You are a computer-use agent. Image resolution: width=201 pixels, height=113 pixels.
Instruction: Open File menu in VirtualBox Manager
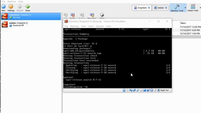click(x=3, y=2)
